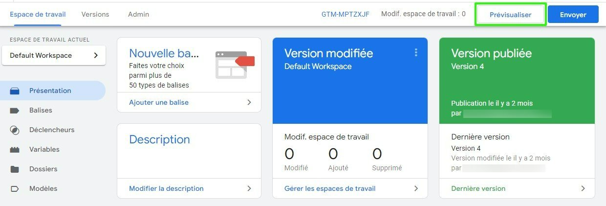Screen dimensions: 606x206
Task: Expand the Ajouter une balise chevron
Action: point(249,102)
